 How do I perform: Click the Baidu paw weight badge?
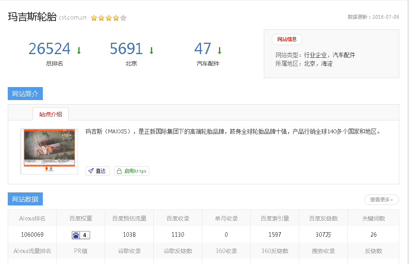coord(81,235)
